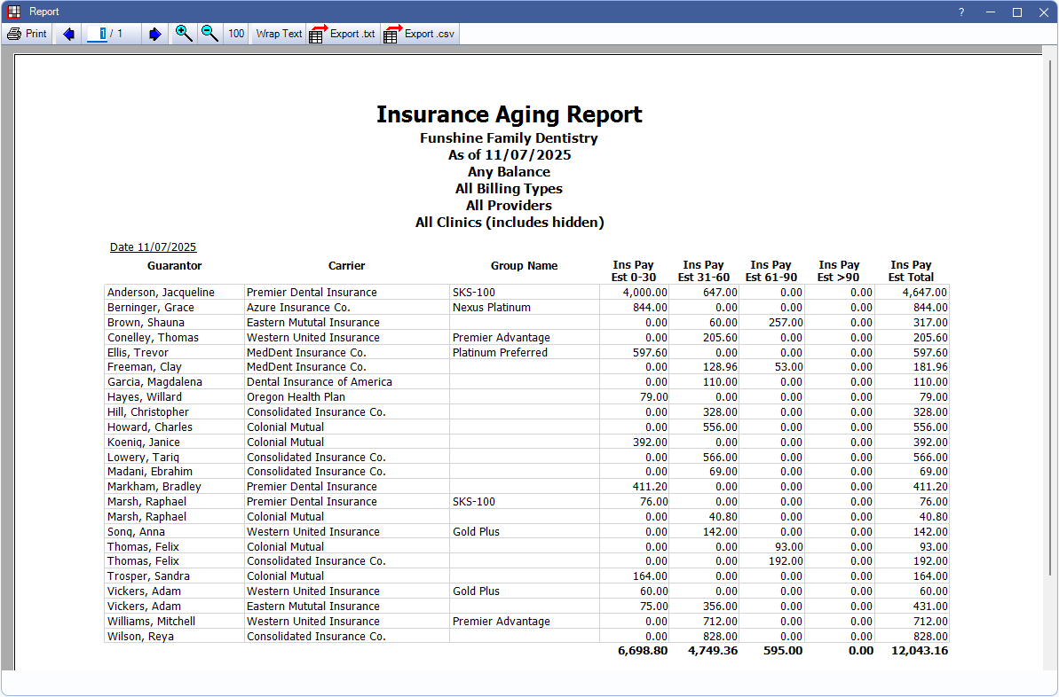Screen dimensions: 1059x697
Task: Reset zoom with the 100 button
Action: [236, 34]
